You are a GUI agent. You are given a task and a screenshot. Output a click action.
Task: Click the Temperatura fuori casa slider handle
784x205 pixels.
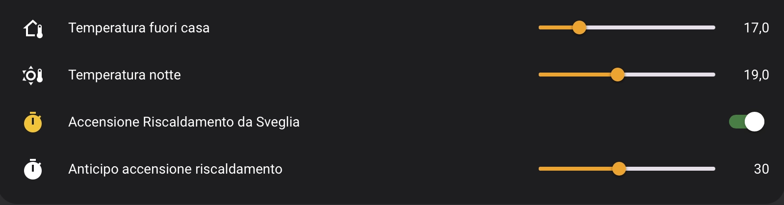pos(579,27)
